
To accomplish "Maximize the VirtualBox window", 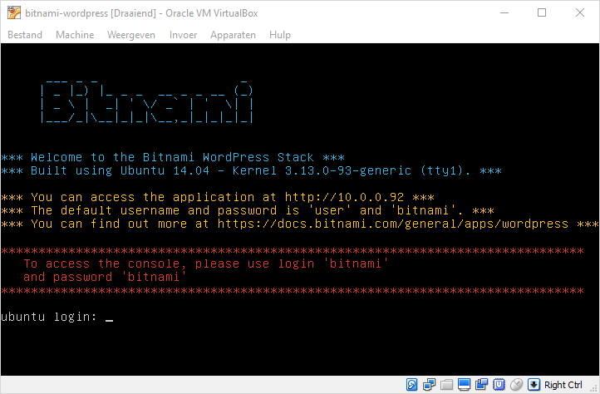I will (x=542, y=12).
